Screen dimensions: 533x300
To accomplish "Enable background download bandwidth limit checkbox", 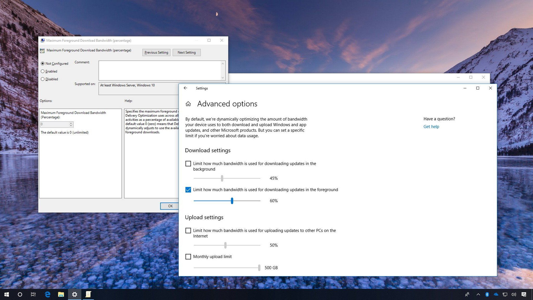I will 188,164.
